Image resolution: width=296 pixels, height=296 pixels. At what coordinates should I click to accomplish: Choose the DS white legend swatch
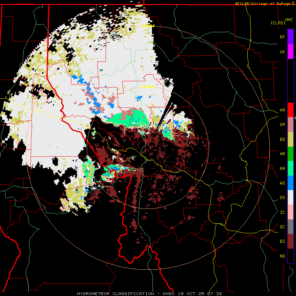click(290, 197)
